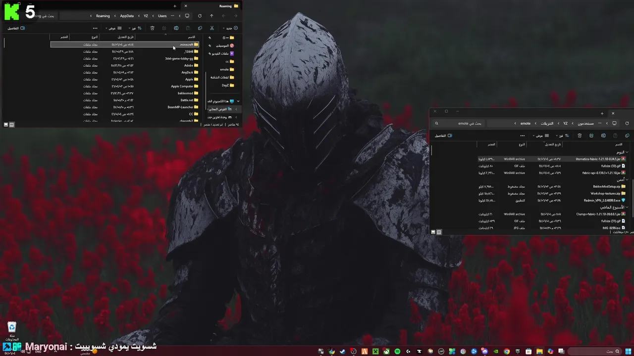Screen dimensions: 634x356
Task: Select the 3dat-game-lobby-gg folder row
Action: click(x=124, y=58)
